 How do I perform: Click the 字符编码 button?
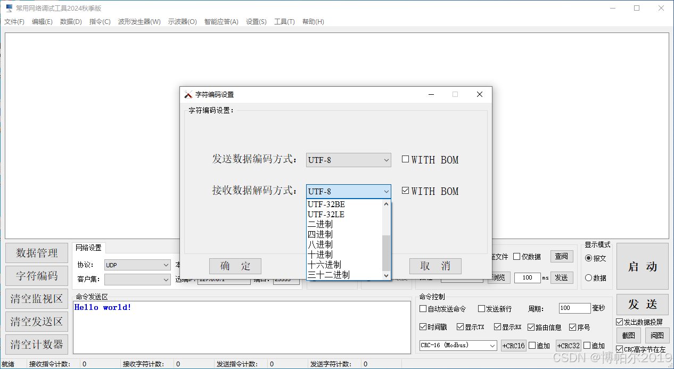point(37,276)
